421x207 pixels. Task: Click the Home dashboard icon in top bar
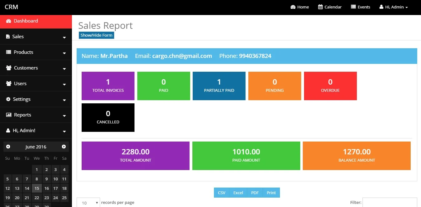coord(293,7)
